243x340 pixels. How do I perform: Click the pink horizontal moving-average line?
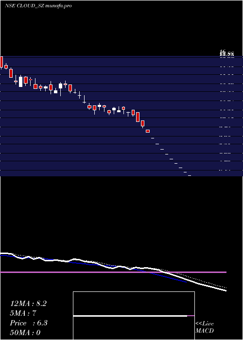pyautogui.click(x=113, y=272)
